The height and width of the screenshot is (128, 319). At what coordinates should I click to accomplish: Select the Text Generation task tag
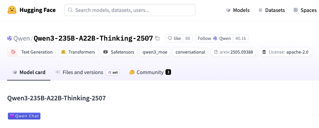[x=32, y=52]
